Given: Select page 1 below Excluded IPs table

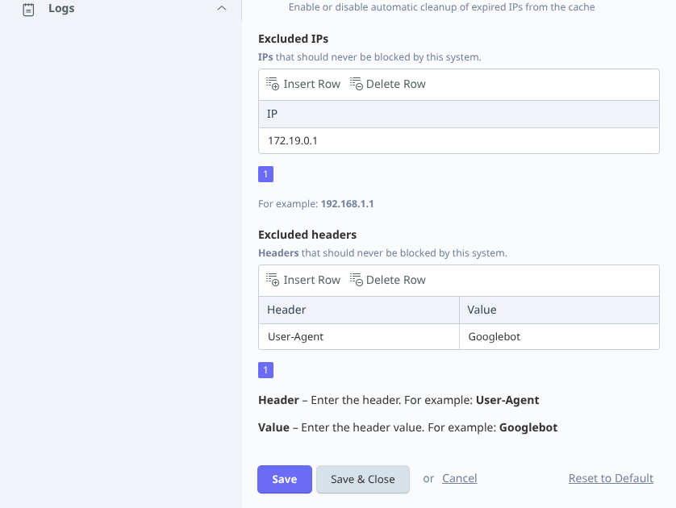Looking at the screenshot, I should coord(266,174).
